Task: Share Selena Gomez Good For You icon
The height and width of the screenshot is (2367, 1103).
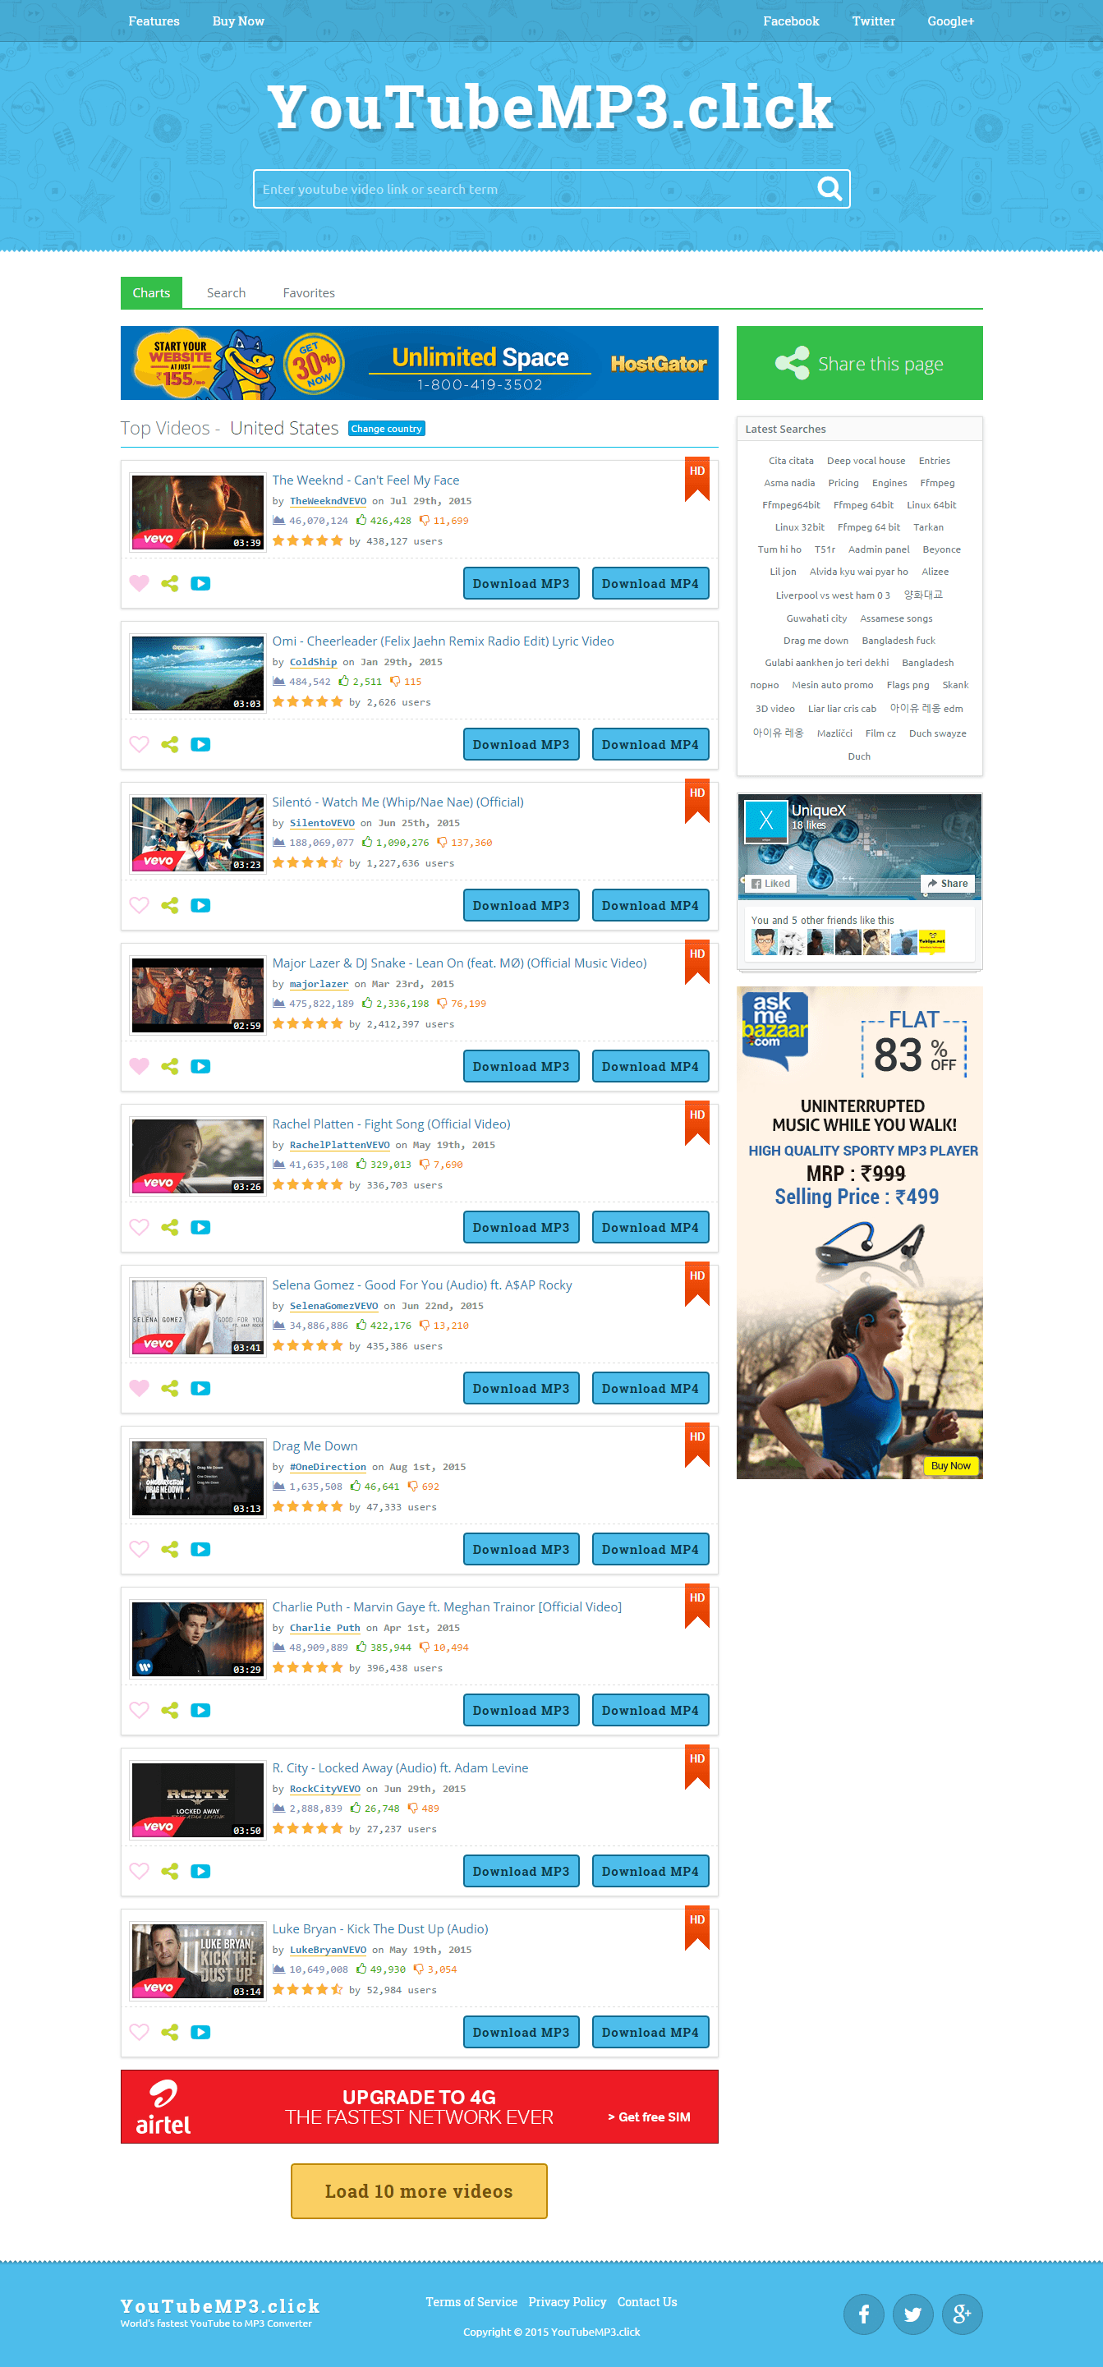Action: point(170,1387)
